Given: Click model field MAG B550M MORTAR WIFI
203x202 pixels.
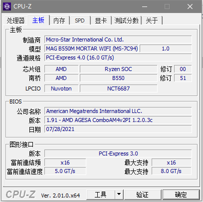Looking at the screenshot, I should (x=92, y=48).
